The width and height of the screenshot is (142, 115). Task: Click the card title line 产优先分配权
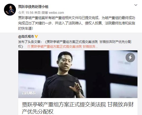point(38,112)
